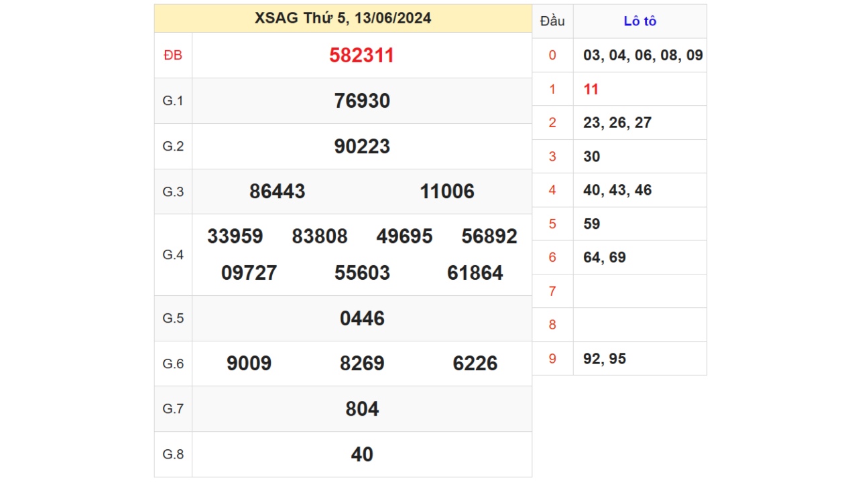Select G.8 number 40
Viewport: 858px width, 482px height.
coord(362,455)
